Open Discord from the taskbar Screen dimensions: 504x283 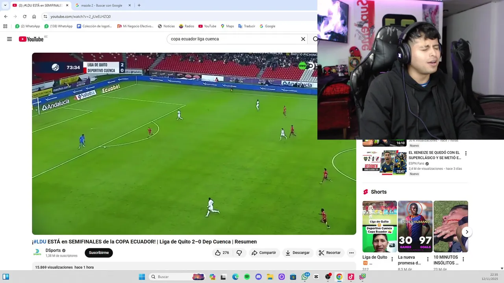pyautogui.click(x=258, y=277)
